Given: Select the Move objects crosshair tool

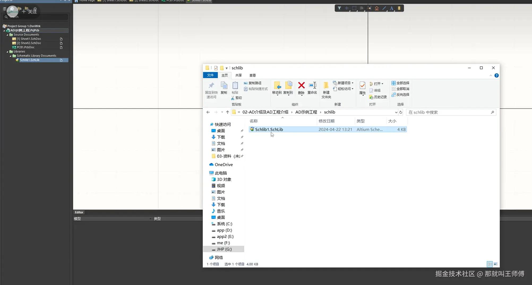Looking at the screenshot, I should 347,8.
